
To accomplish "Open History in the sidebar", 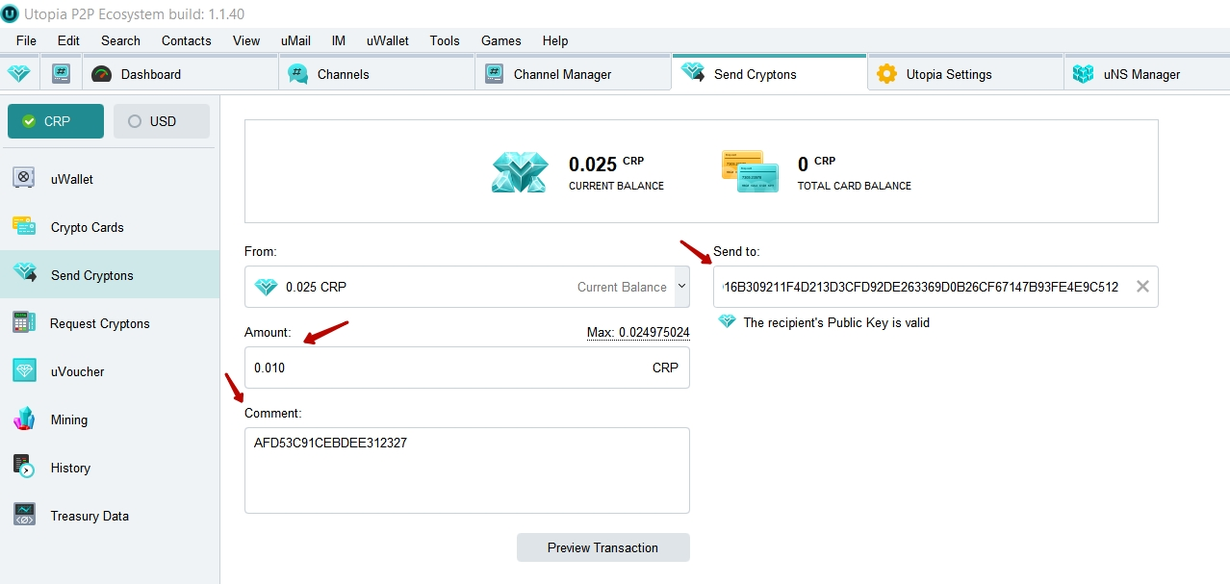I will click(x=110, y=468).
